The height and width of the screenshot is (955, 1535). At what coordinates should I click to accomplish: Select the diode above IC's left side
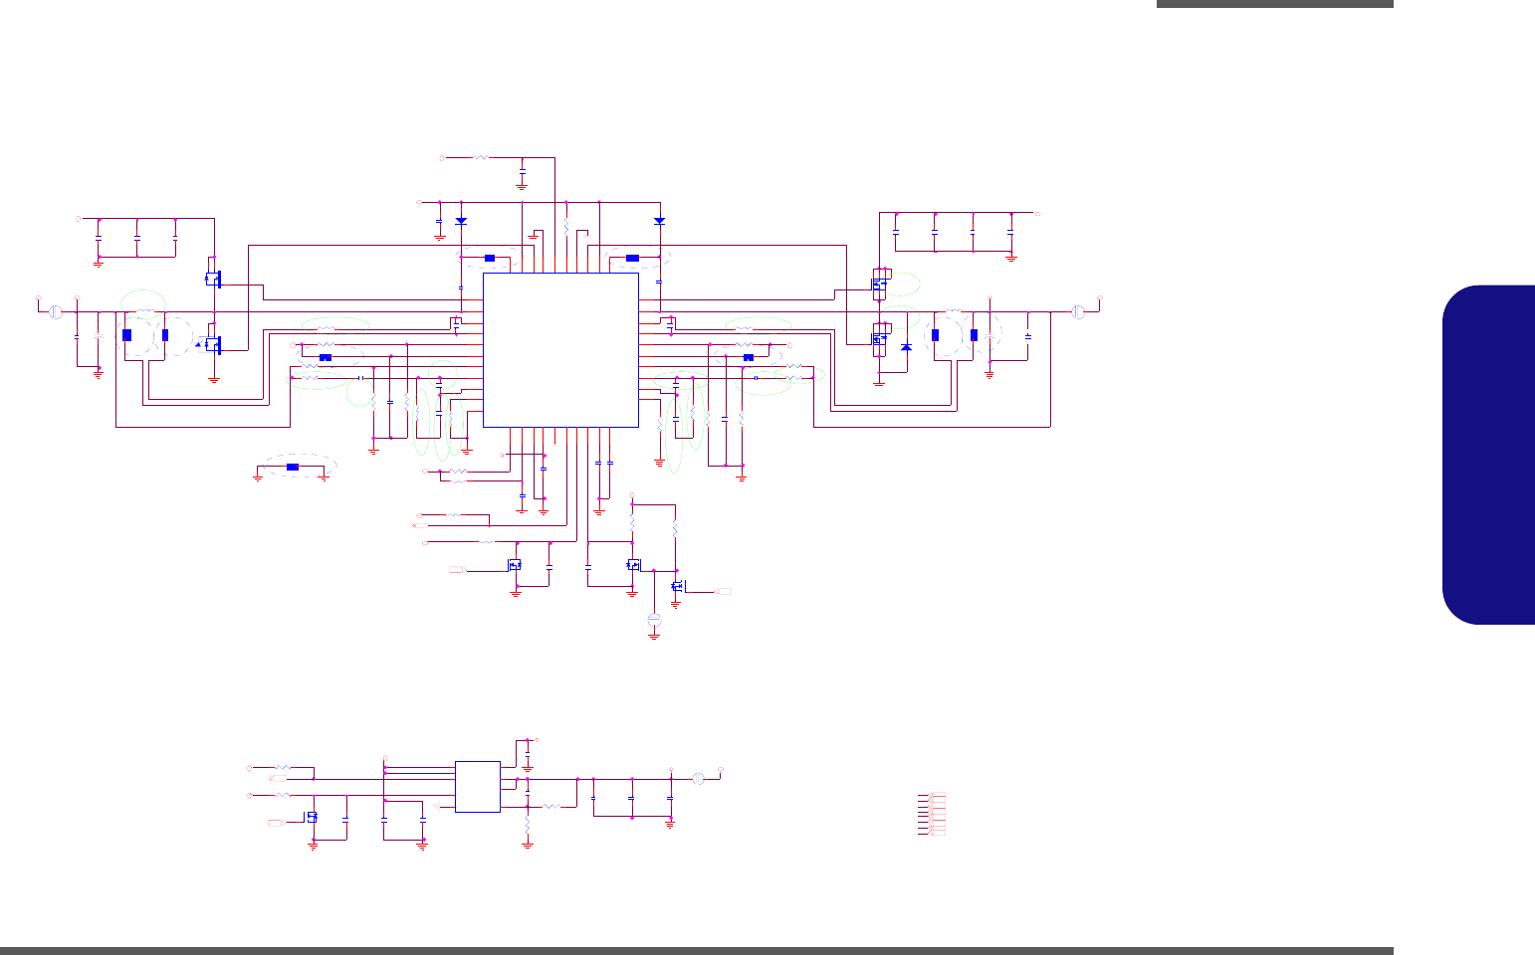(461, 221)
